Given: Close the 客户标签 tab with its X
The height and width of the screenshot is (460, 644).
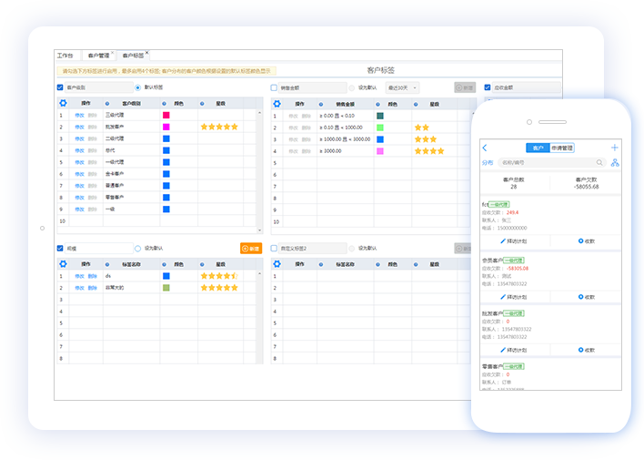Looking at the screenshot, I should (146, 53).
